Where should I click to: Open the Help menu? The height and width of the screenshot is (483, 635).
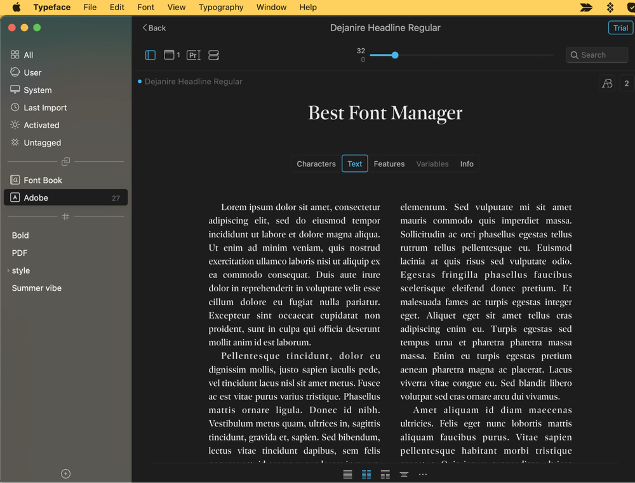click(x=308, y=7)
